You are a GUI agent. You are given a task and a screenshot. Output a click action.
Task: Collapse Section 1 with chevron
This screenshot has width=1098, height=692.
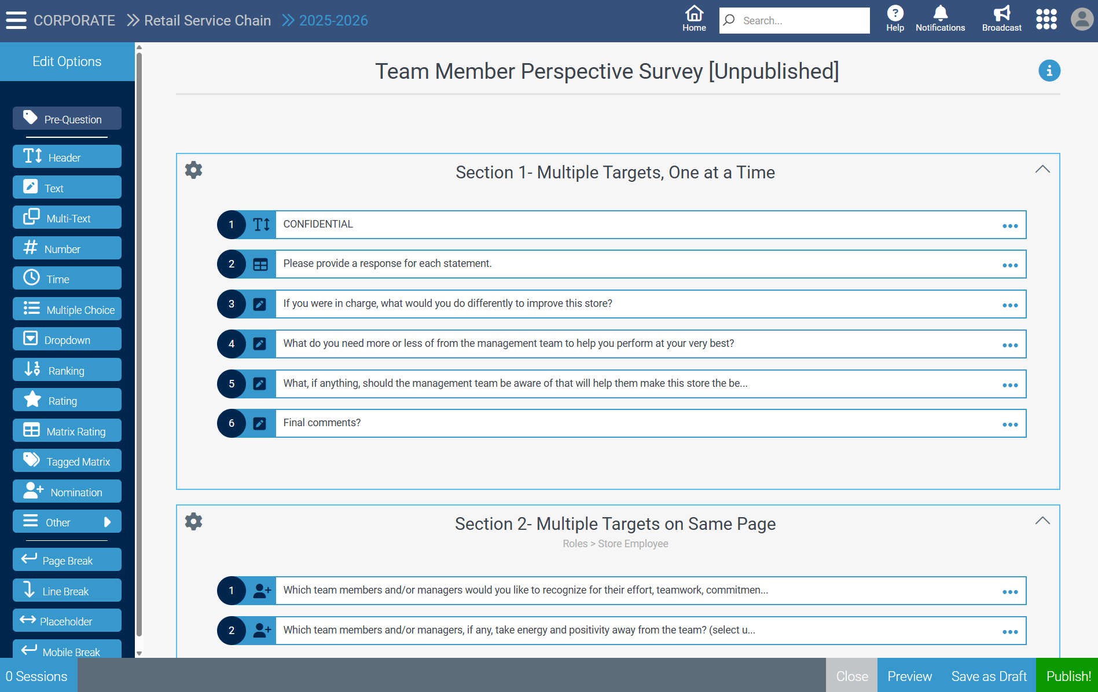coord(1042,170)
